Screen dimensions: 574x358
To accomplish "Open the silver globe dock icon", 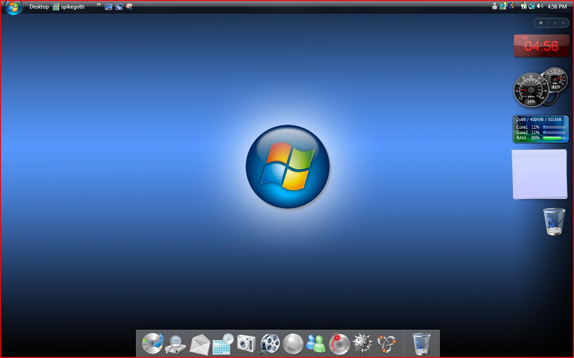I will pos(293,344).
